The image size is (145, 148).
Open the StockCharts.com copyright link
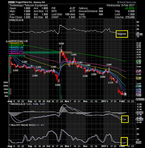[x=127, y=2]
